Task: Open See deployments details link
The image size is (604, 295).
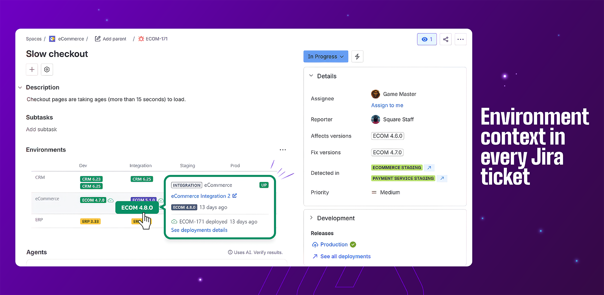Action: [199, 230]
